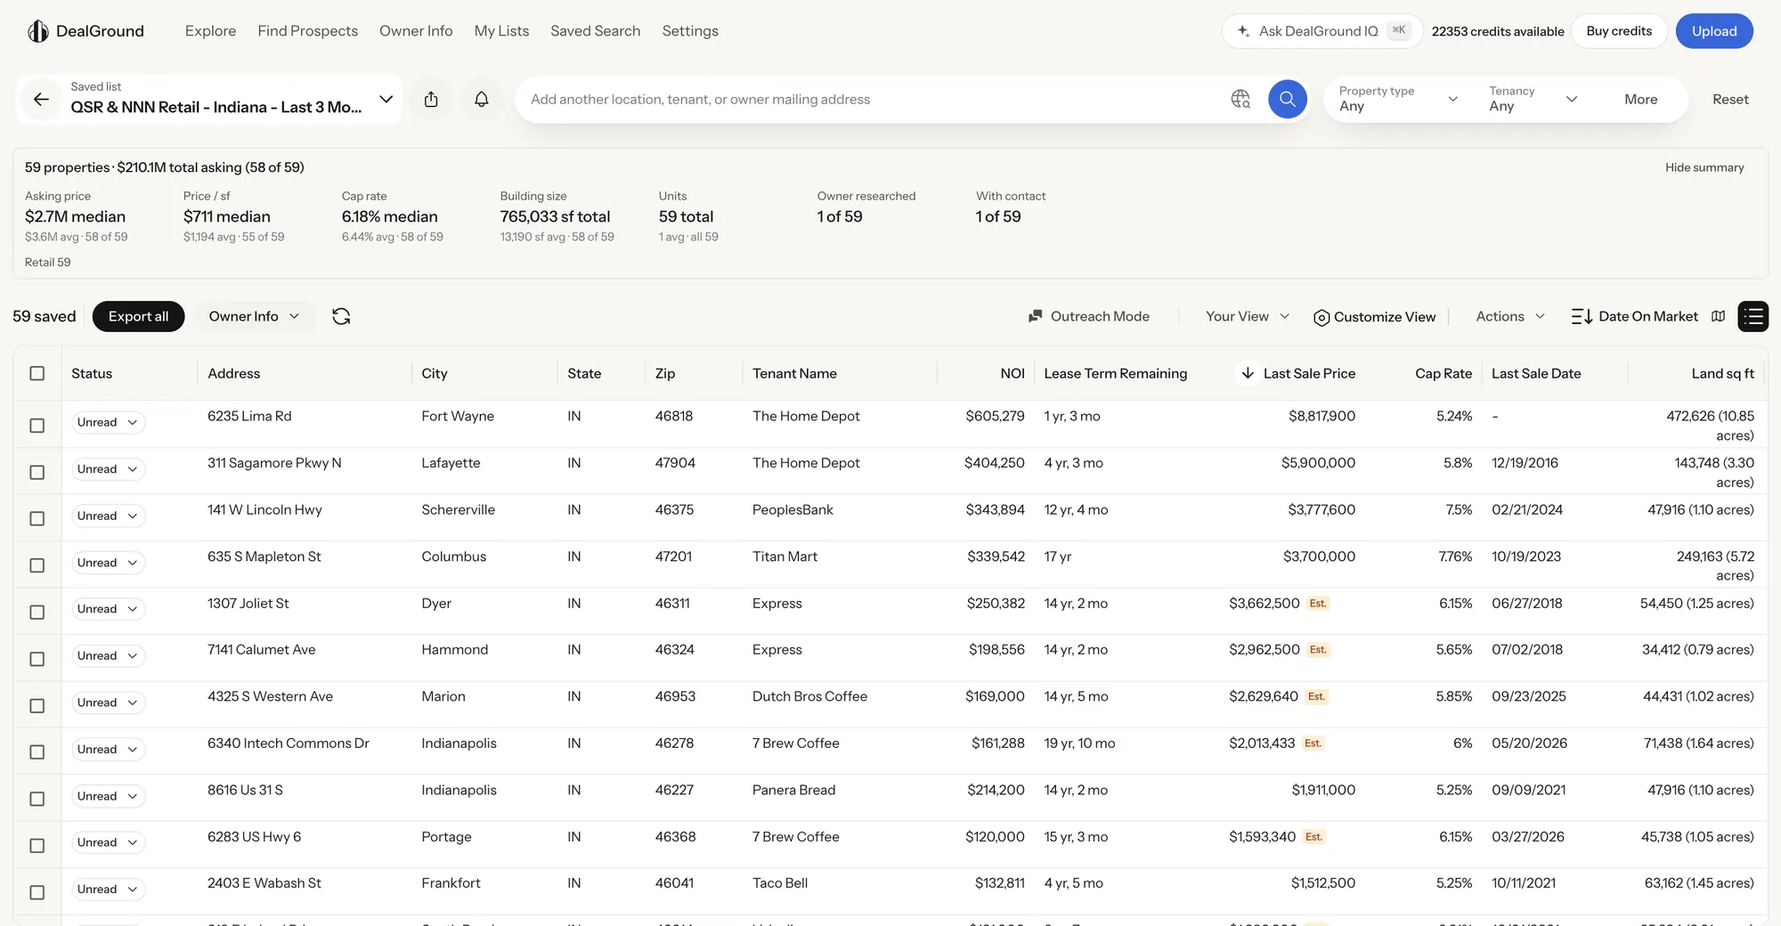
Task: Open the Owner Info dropdown
Action: (x=254, y=316)
